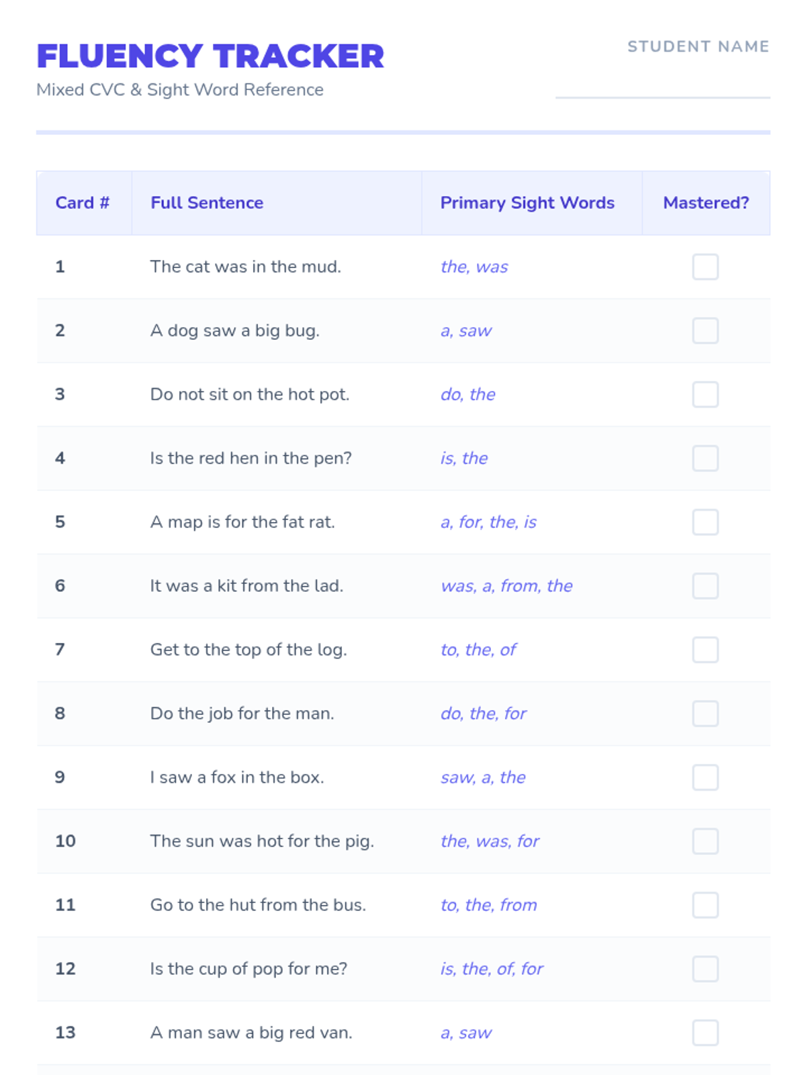Viewport: 806px width, 1075px height.
Task: Check Mastered box for card 1
Action: [705, 267]
